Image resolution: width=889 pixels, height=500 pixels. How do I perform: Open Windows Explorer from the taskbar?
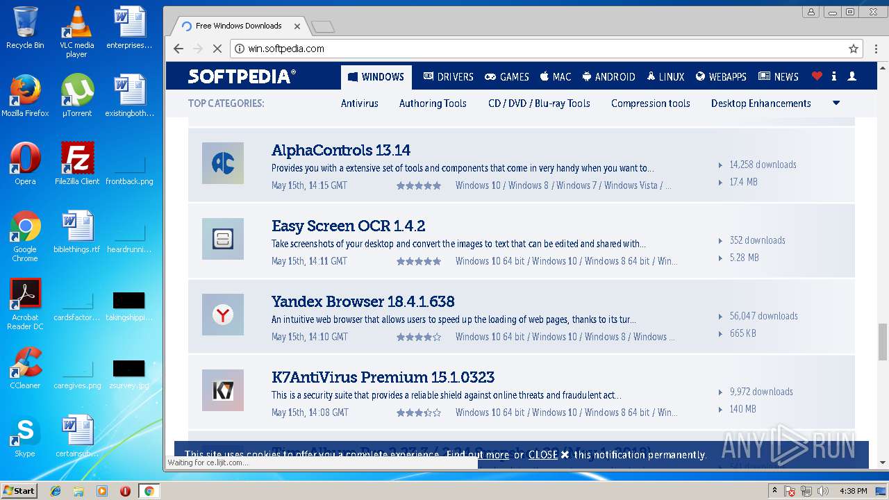[78, 491]
